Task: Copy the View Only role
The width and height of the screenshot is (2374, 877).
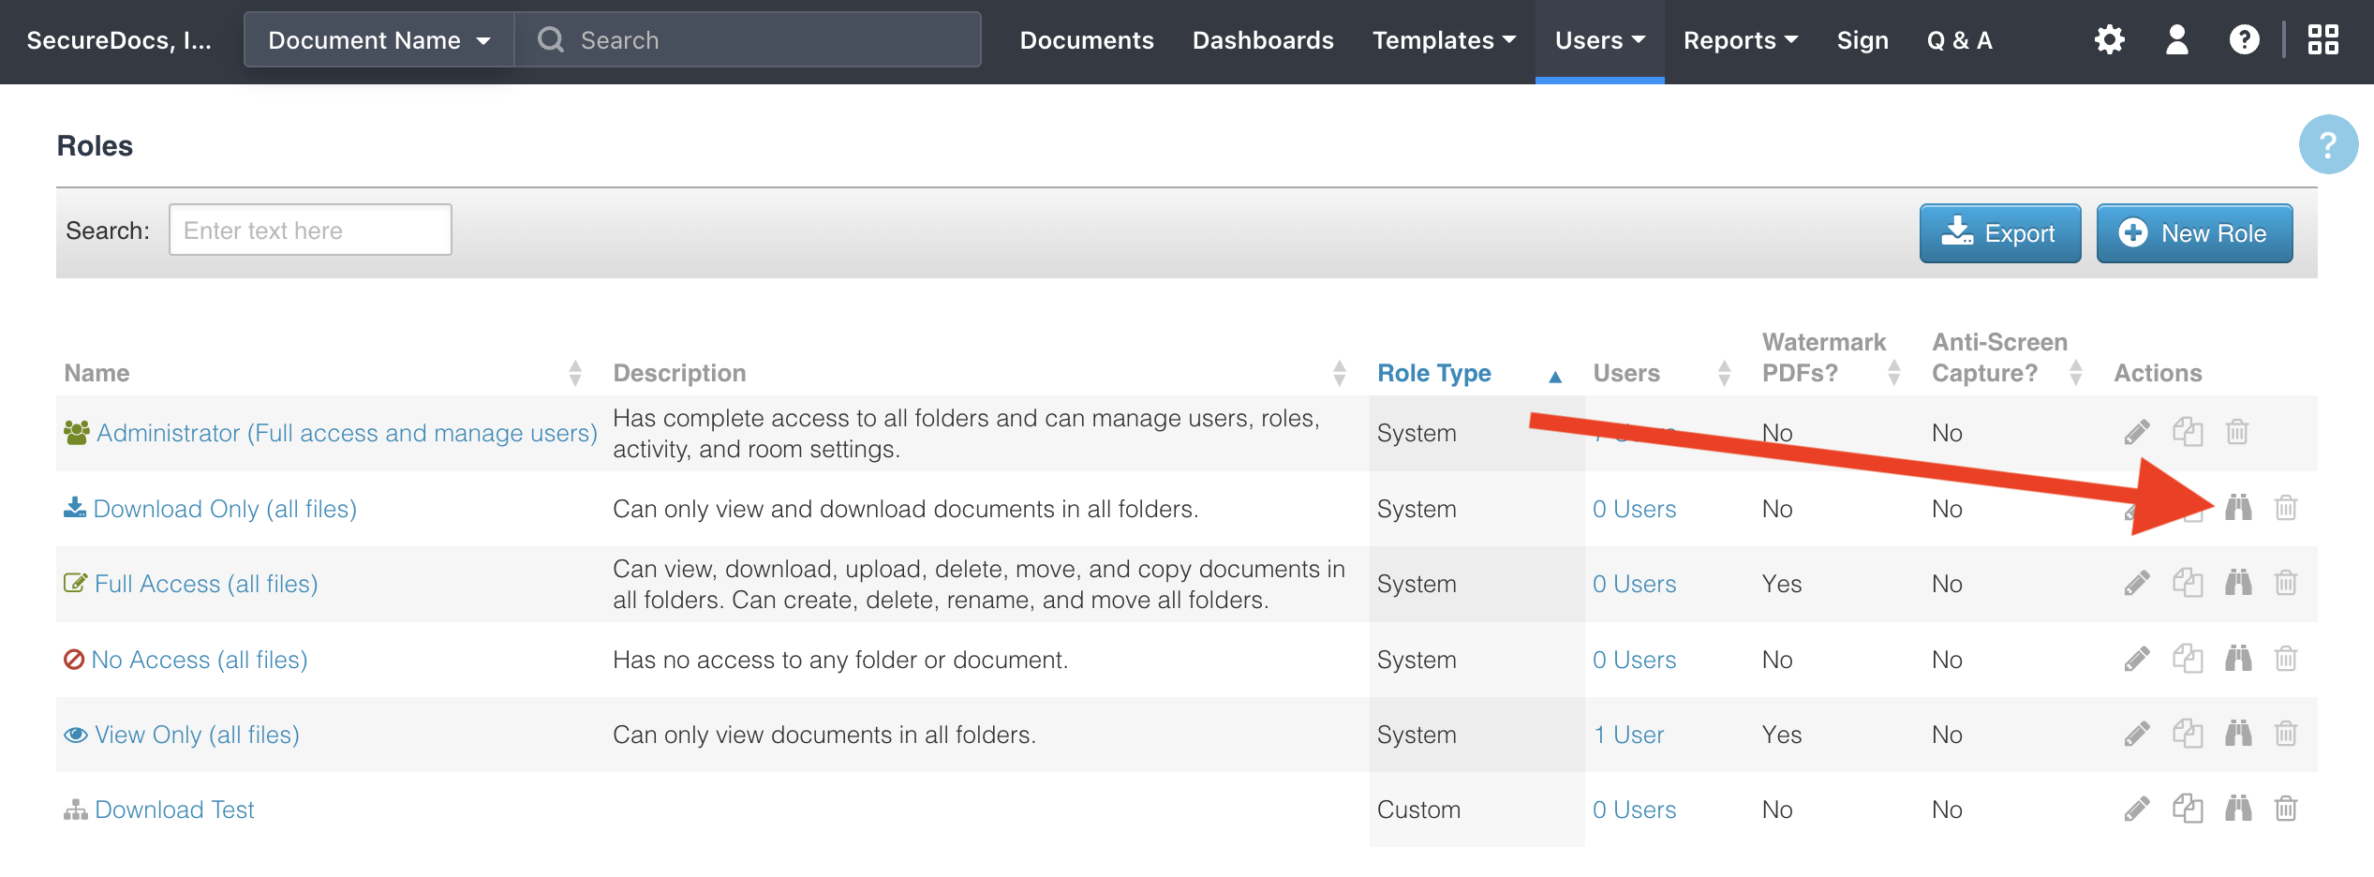Action: [x=2188, y=734]
